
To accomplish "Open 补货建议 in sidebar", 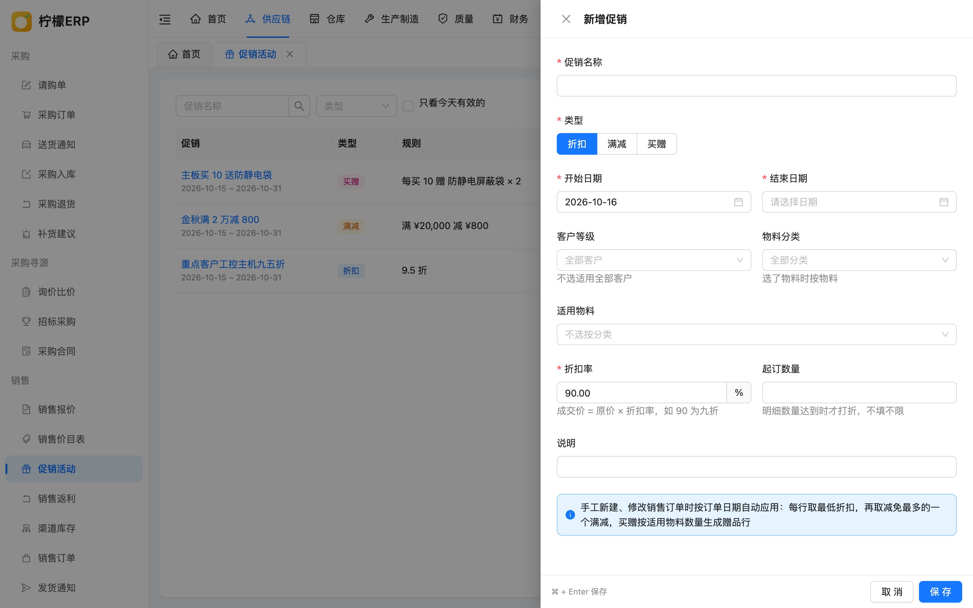I will [74, 234].
